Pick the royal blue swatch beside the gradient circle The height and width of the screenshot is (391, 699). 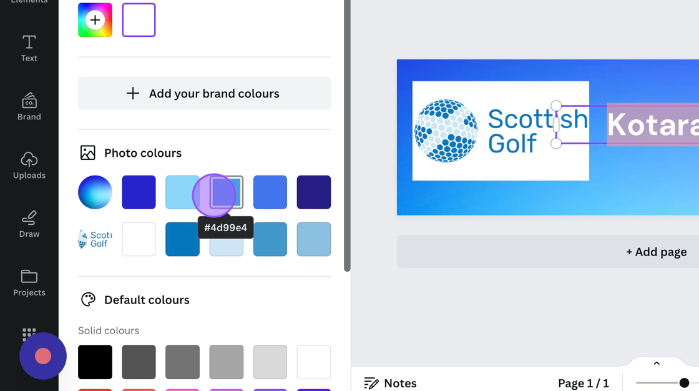click(139, 192)
